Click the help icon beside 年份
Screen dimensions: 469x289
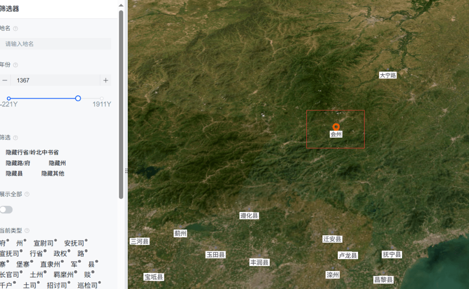point(16,65)
